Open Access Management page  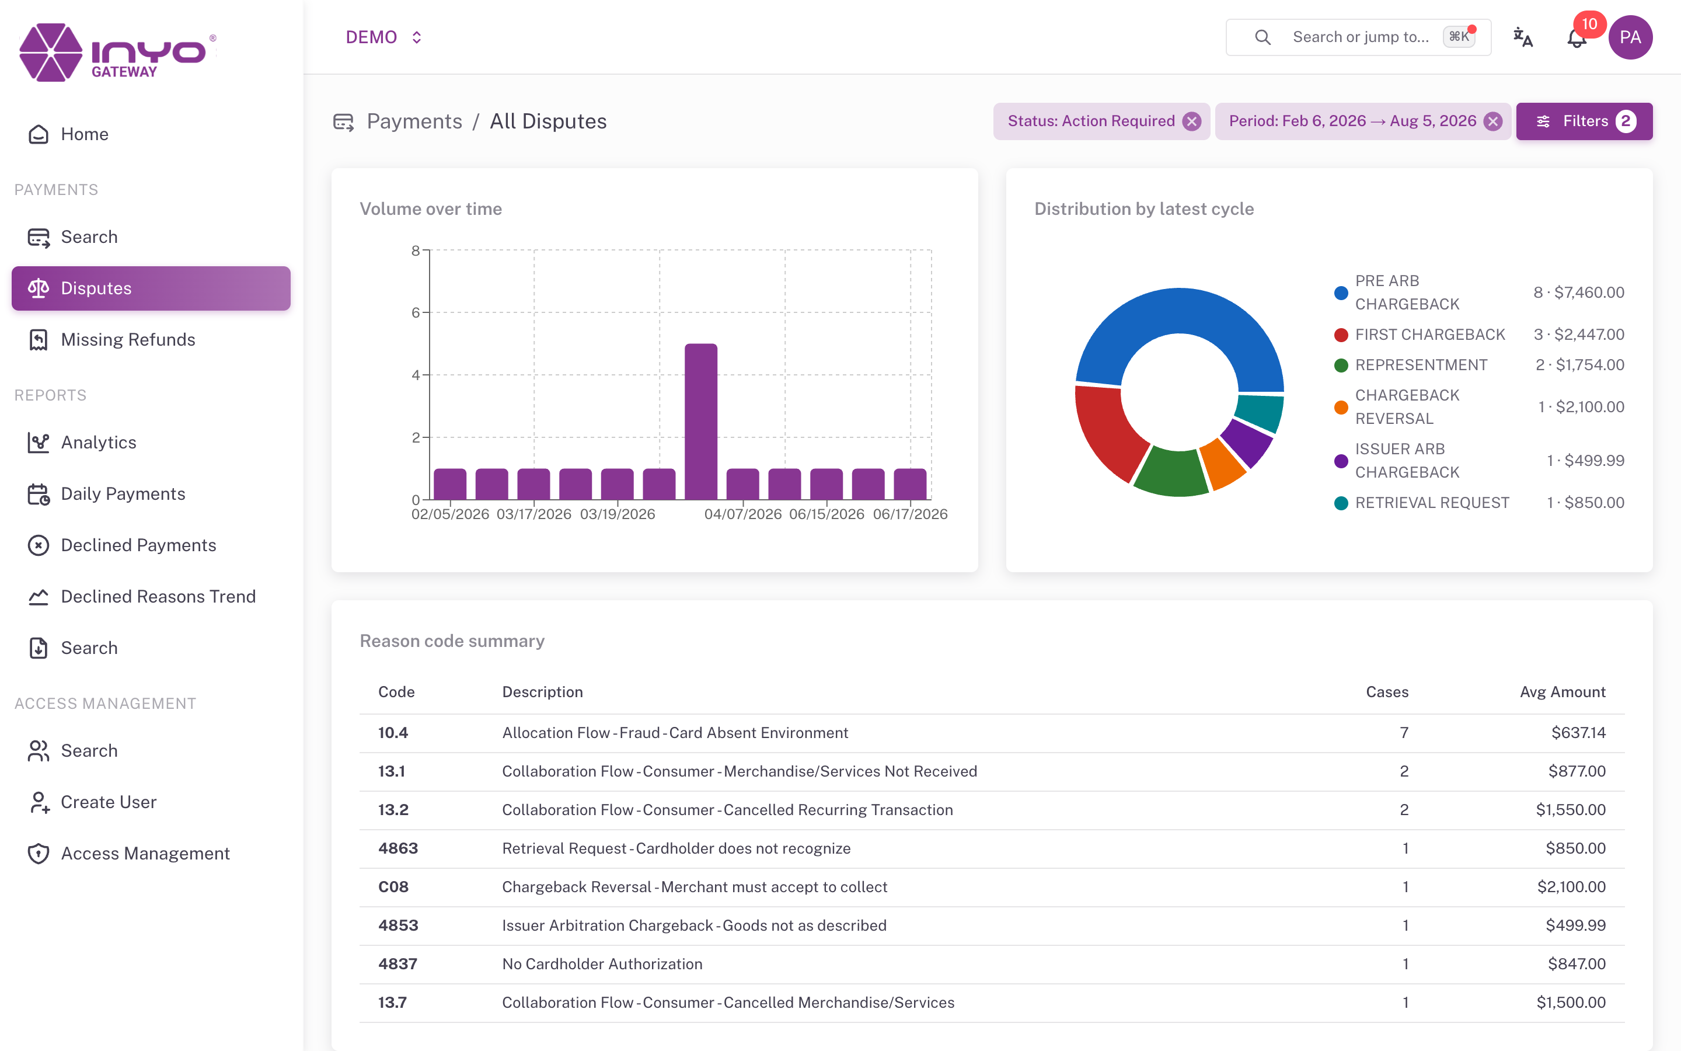pos(151,854)
